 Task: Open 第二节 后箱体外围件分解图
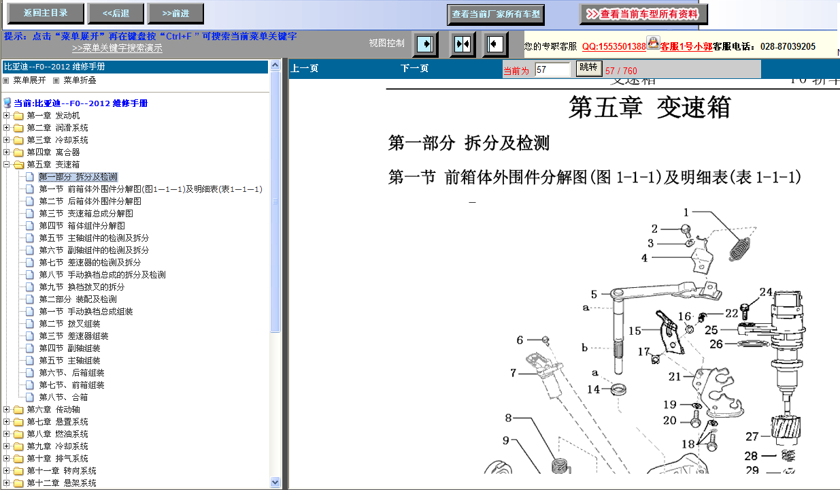click(90, 201)
